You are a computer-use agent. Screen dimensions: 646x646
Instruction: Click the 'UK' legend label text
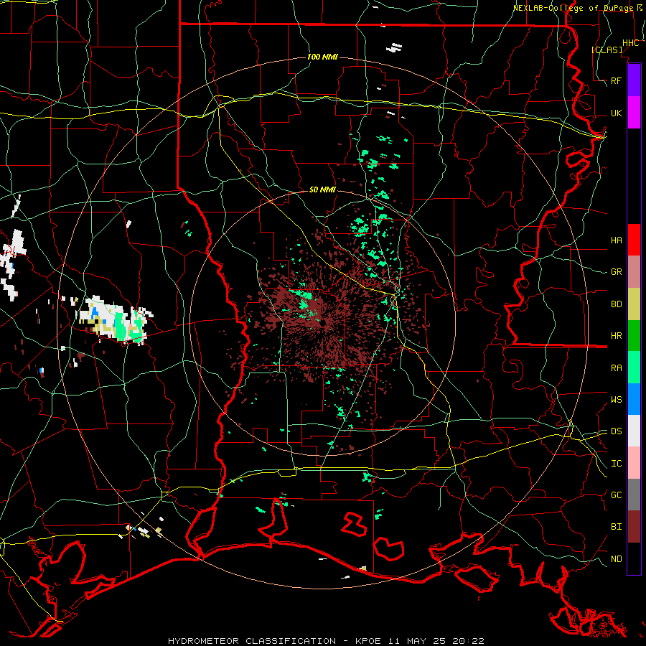tap(616, 113)
